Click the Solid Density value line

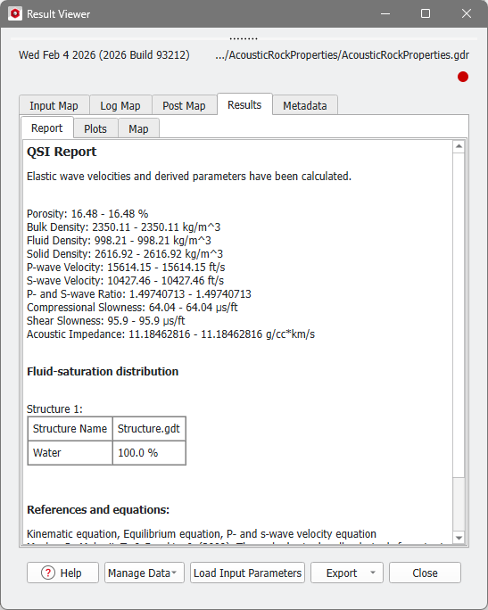tap(125, 254)
